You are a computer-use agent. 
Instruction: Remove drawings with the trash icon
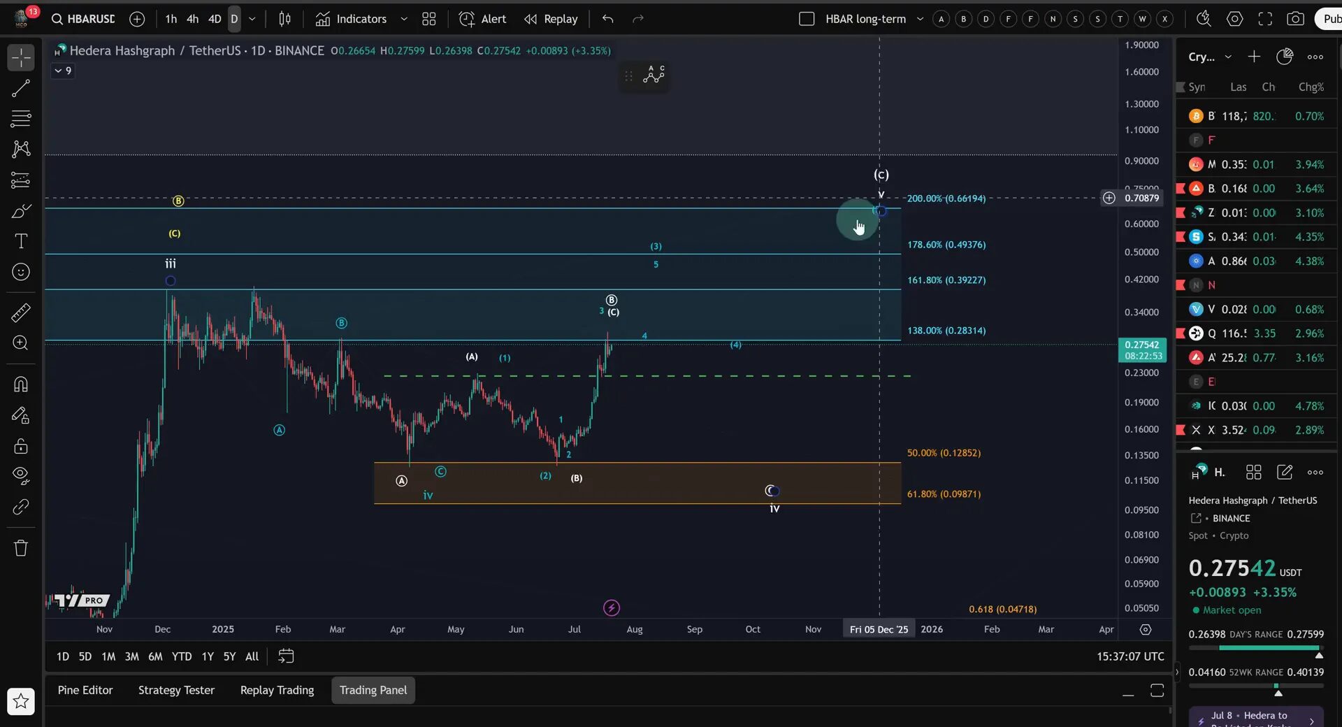tap(21, 548)
